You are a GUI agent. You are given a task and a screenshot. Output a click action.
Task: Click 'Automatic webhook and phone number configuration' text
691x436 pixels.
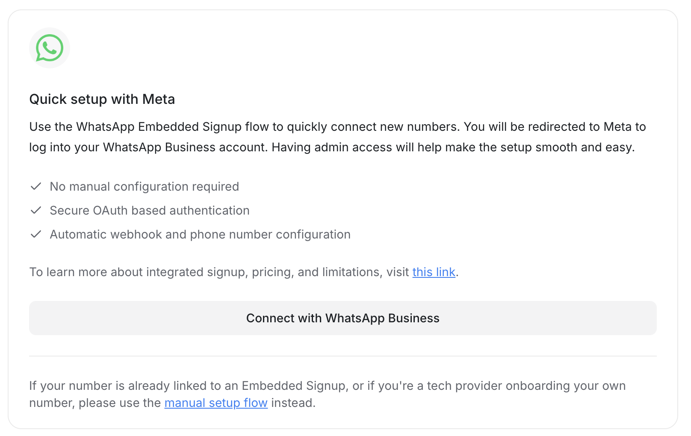(x=200, y=234)
